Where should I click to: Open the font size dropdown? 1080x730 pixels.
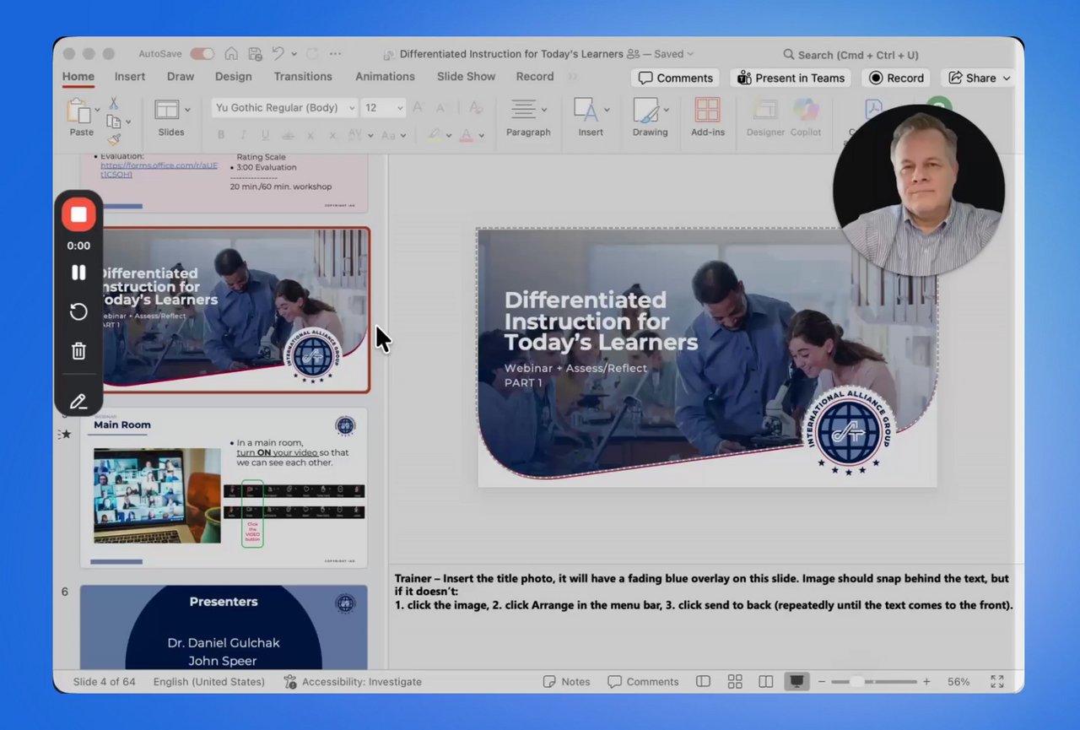tap(399, 108)
